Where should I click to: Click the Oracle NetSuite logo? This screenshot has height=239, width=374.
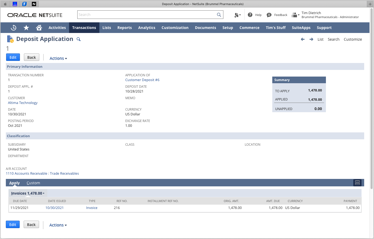35,15
